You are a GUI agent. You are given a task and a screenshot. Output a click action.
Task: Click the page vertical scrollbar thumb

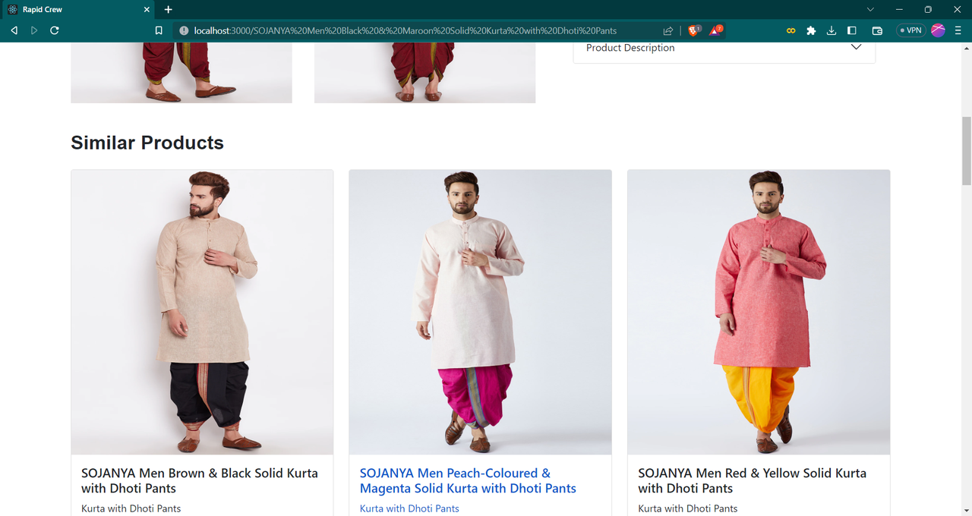pos(966,151)
